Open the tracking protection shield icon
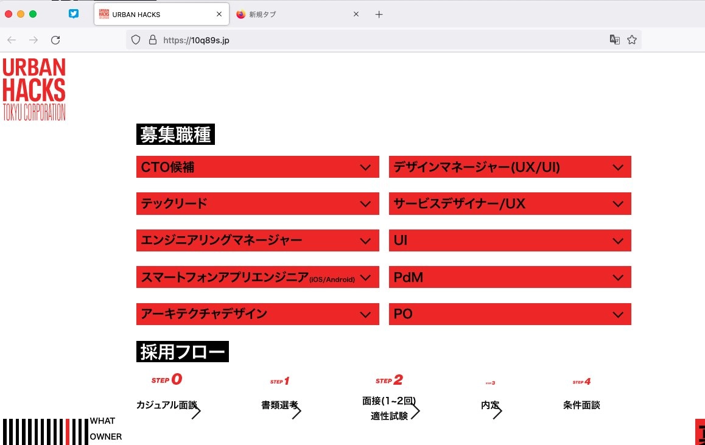 point(136,40)
